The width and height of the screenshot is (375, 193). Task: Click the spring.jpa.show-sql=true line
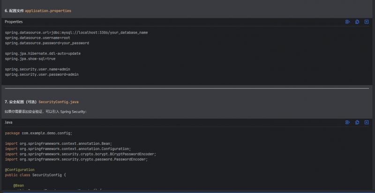(30, 59)
